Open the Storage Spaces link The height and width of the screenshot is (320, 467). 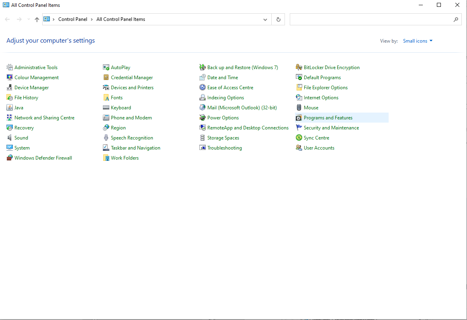223,138
